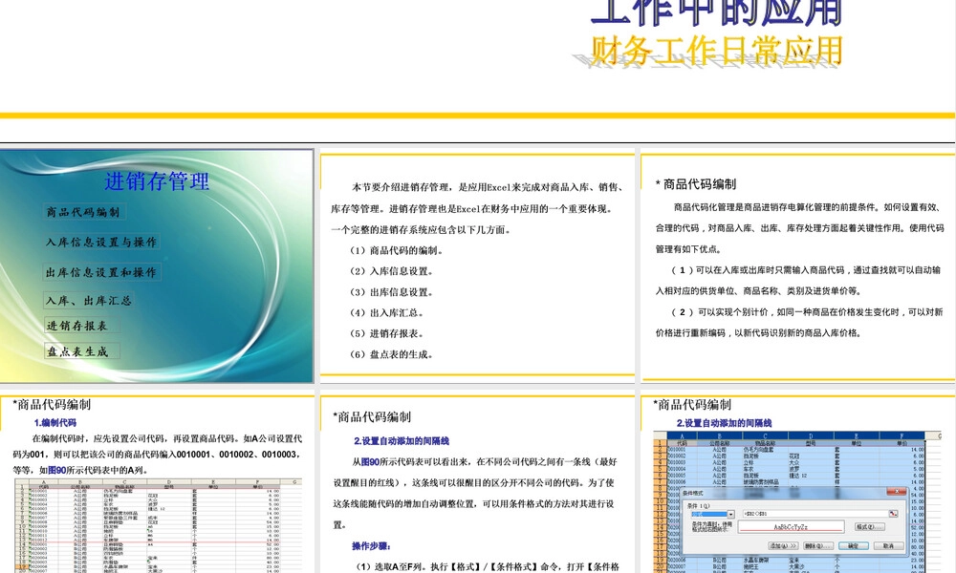Viewport: 956px width, 573px height.
Task: Click list line （5）进销存报表。
Action: tap(386, 333)
